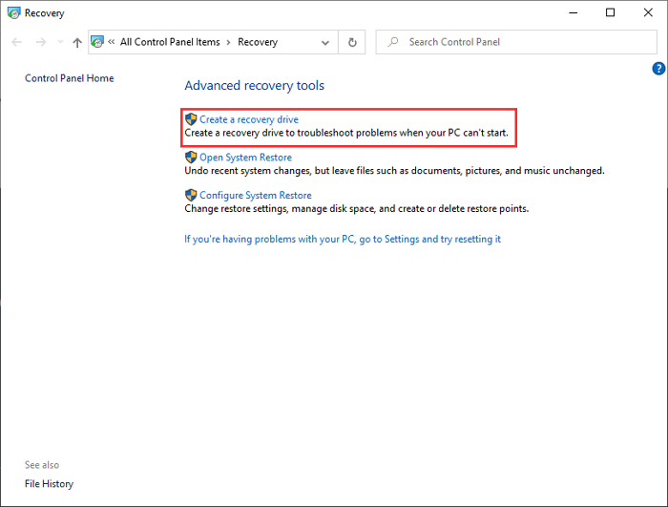Click the Control Panel icon in address bar
This screenshot has height=507, width=668.
point(97,42)
